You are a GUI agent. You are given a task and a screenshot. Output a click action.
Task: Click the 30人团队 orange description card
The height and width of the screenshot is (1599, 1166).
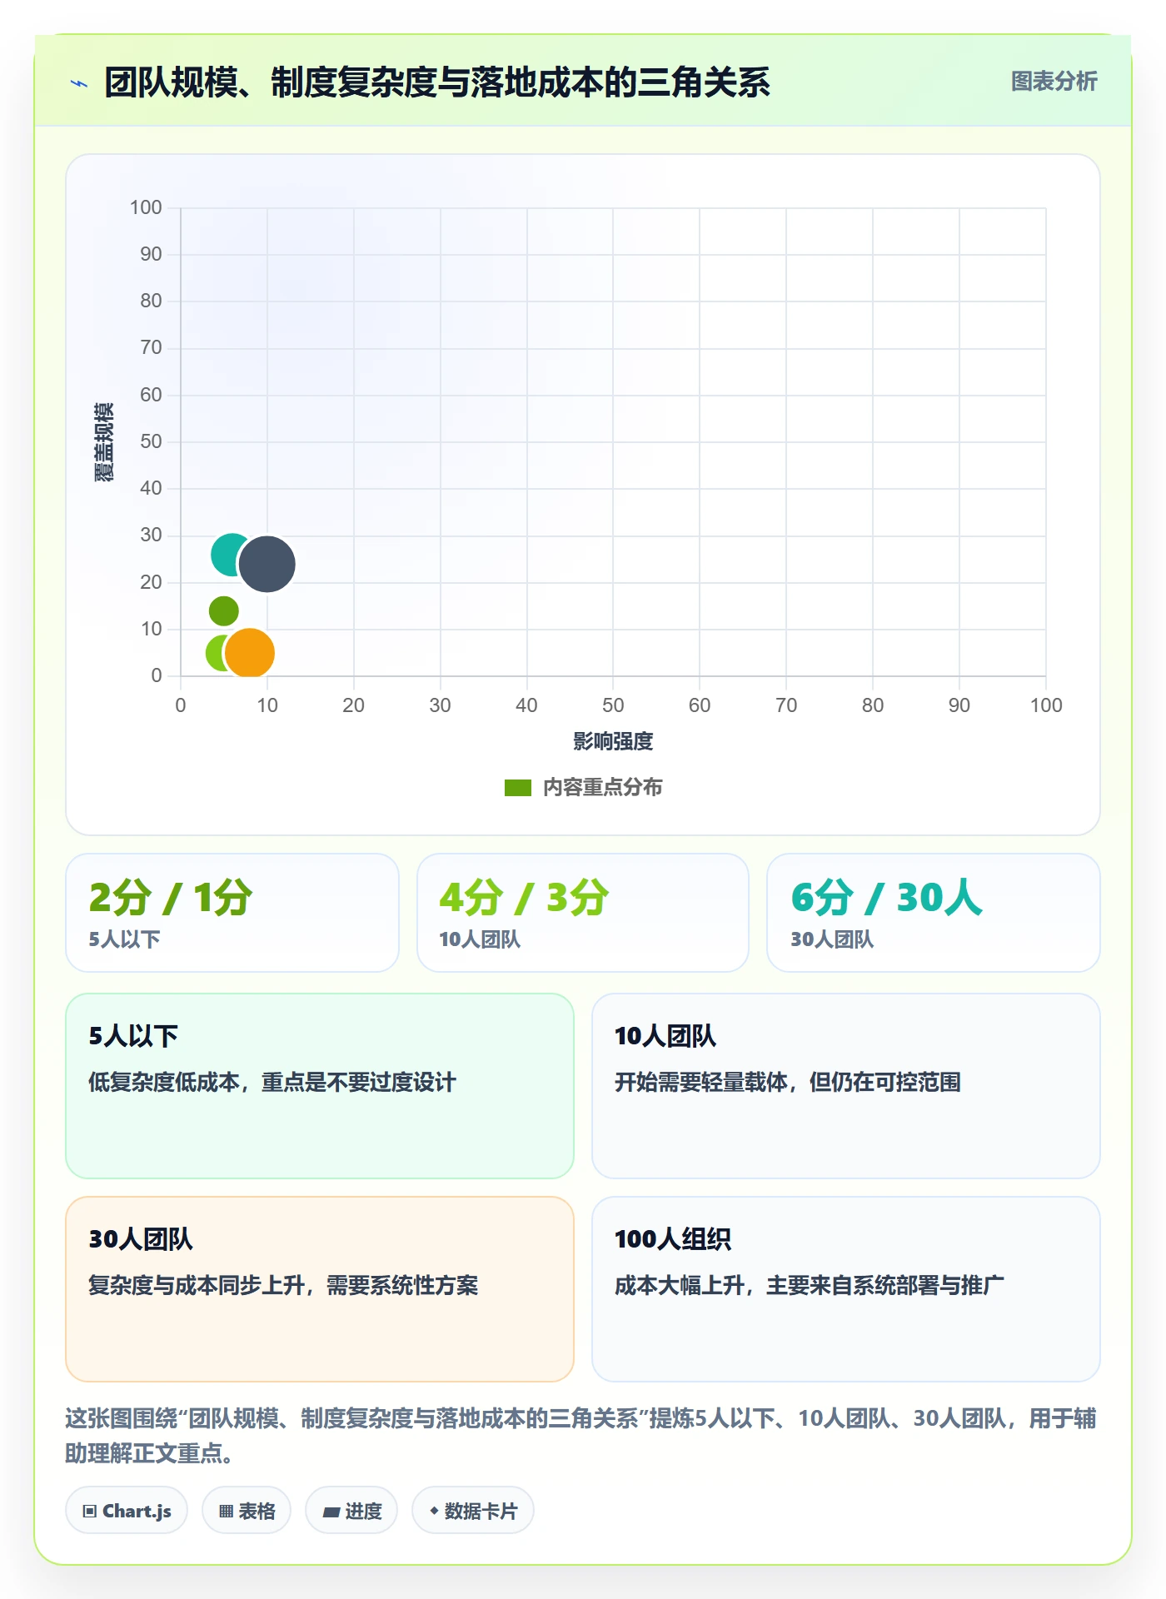pyautogui.click(x=320, y=1289)
